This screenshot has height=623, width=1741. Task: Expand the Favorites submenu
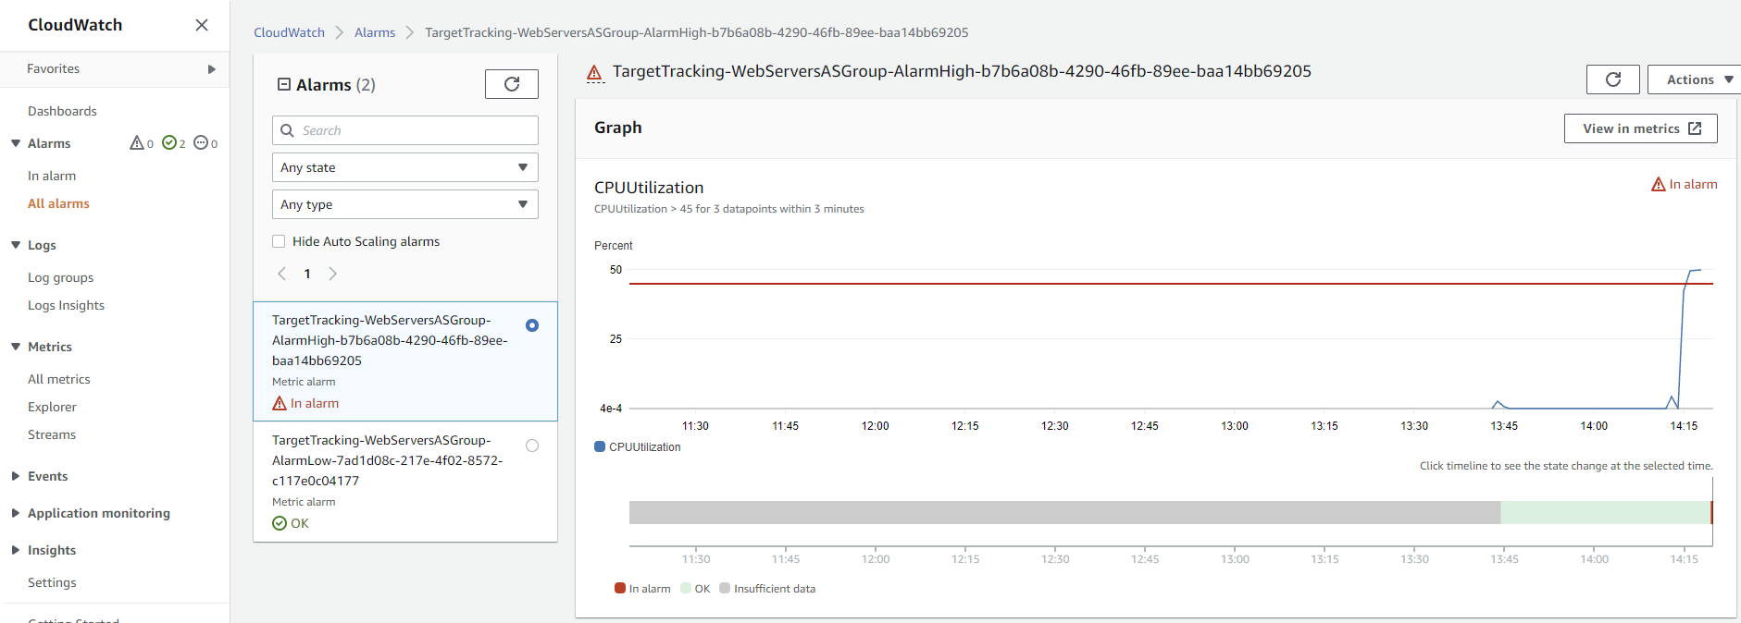[x=212, y=69]
